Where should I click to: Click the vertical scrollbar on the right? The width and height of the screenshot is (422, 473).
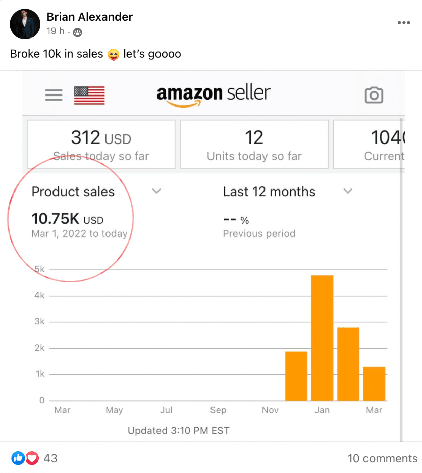click(401, 280)
